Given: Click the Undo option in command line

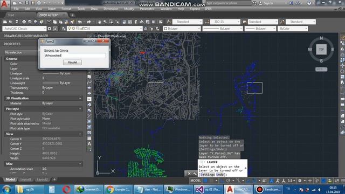Looking at the screenshot, I should (219, 175).
